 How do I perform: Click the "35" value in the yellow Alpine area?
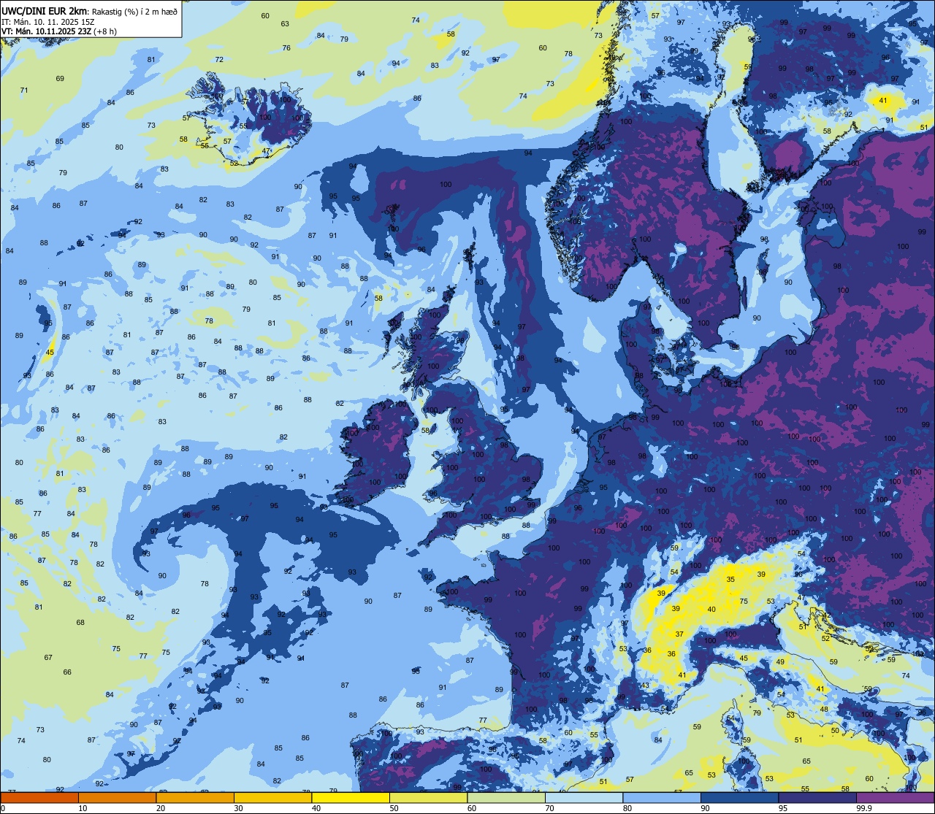730,579
